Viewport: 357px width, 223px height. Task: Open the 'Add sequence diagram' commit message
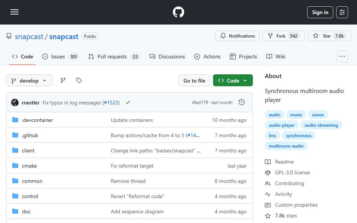137,211
